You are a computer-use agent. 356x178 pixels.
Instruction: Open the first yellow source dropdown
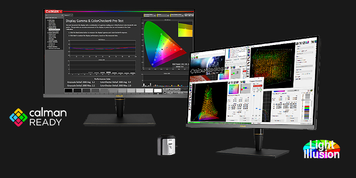coord(150,16)
